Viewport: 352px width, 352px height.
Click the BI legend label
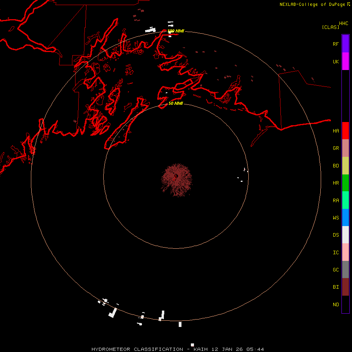[336, 287]
